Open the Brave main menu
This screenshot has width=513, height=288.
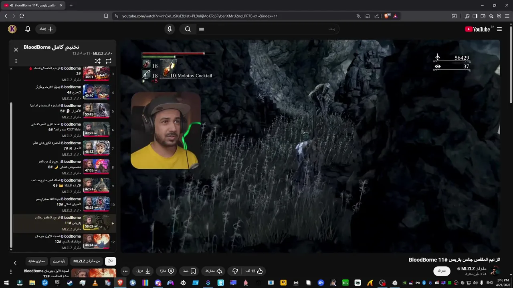(507, 16)
